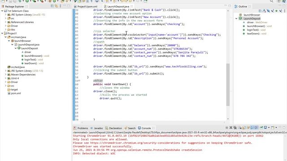Click line 64 driver.quit() statement
287x161 pixels.
coord(110,98)
